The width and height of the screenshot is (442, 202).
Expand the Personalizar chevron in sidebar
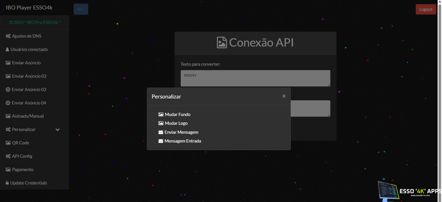click(58, 130)
